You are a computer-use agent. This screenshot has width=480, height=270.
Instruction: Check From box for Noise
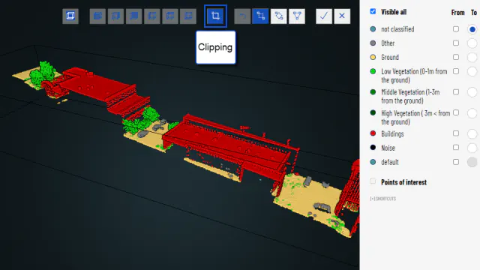[x=456, y=147]
